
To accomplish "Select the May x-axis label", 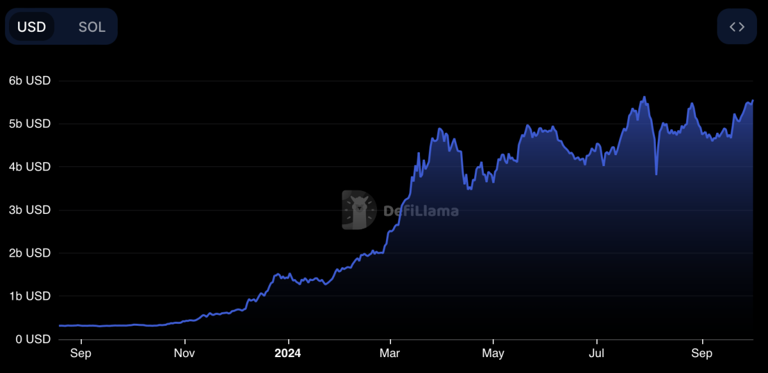I will [493, 353].
